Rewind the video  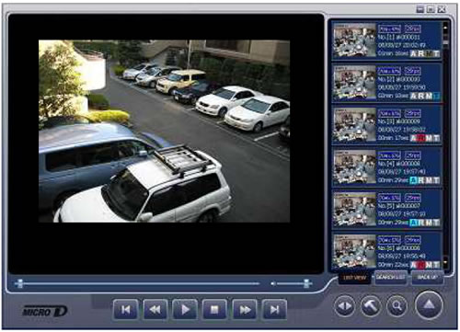point(155,310)
